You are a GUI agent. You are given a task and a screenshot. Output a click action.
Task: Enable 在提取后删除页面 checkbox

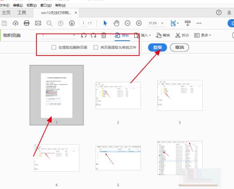click(x=54, y=47)
